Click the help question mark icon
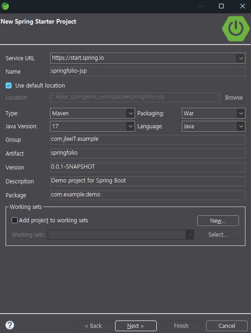This screenshot has width=251, height=333. [x=10, y=325]
